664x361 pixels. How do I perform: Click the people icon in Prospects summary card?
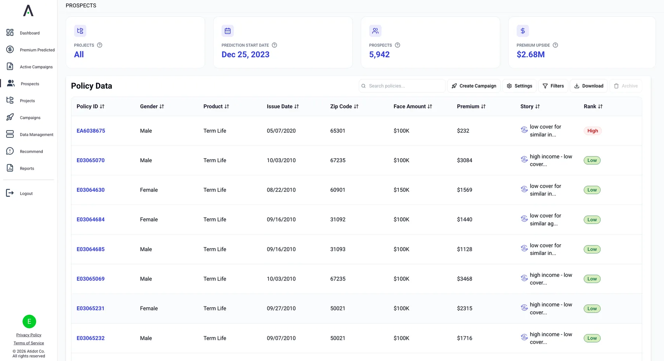point(375,31)
